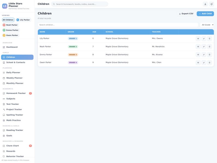Viewport: 217px width, 163px height.
Task: Click the Behavior Tracker heart icon
Action: (4, 156)
